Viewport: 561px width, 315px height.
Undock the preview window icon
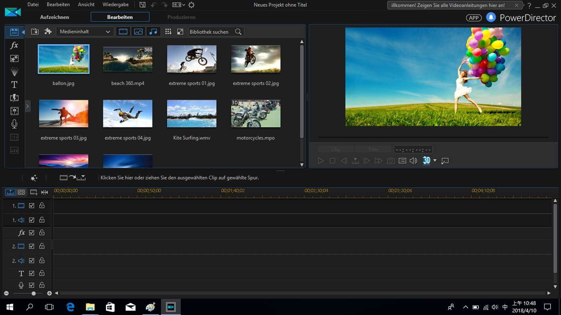[445, 161]
